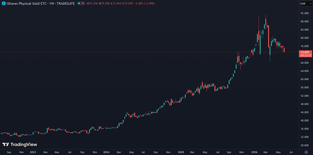The image size is (313, 155).
Task: Click the 64.000 price axis label
Action: pos(305,71)
